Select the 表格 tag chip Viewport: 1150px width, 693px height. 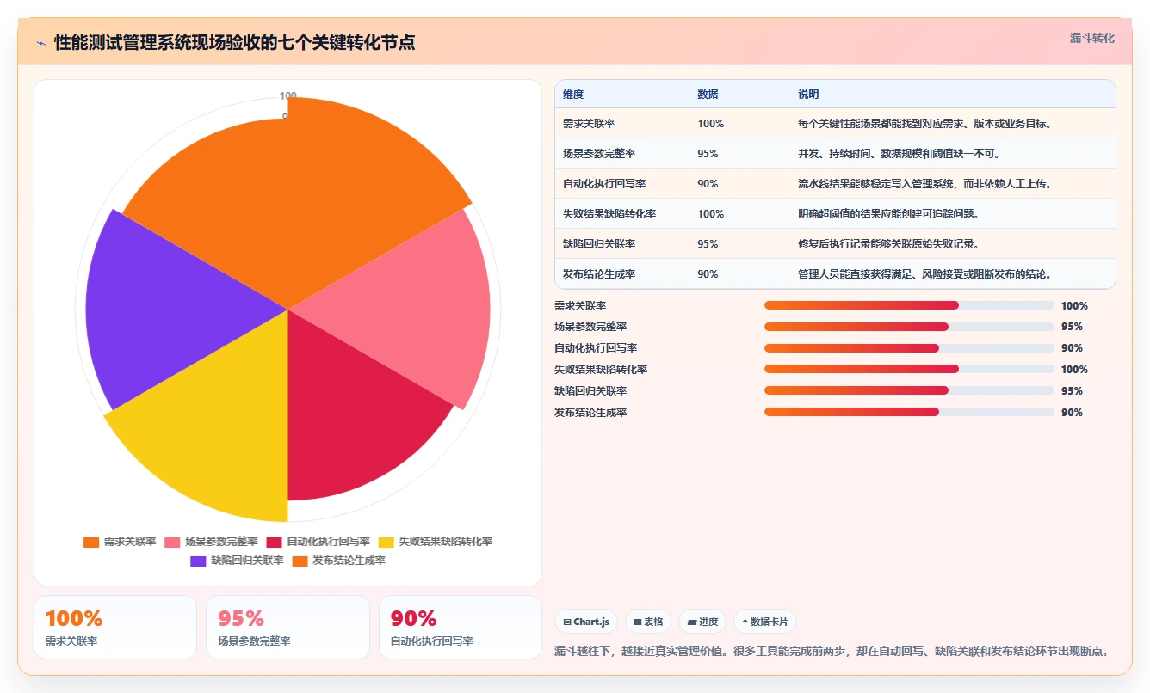click(x=648, y=622)
